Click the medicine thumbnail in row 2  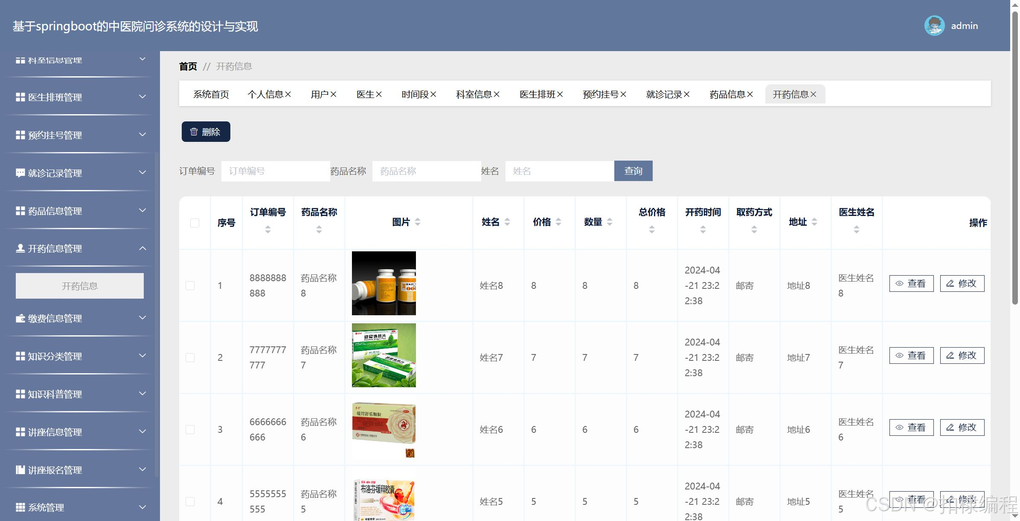tap(384, 355)
